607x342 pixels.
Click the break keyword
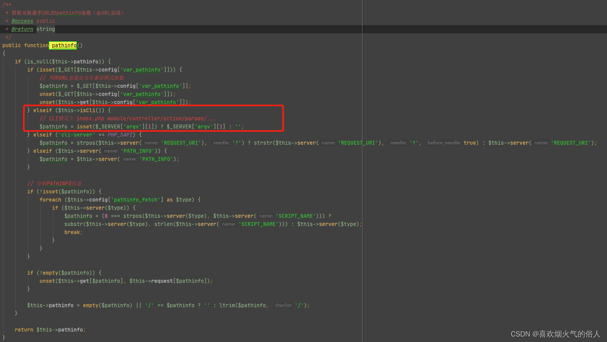pos(72,232)
